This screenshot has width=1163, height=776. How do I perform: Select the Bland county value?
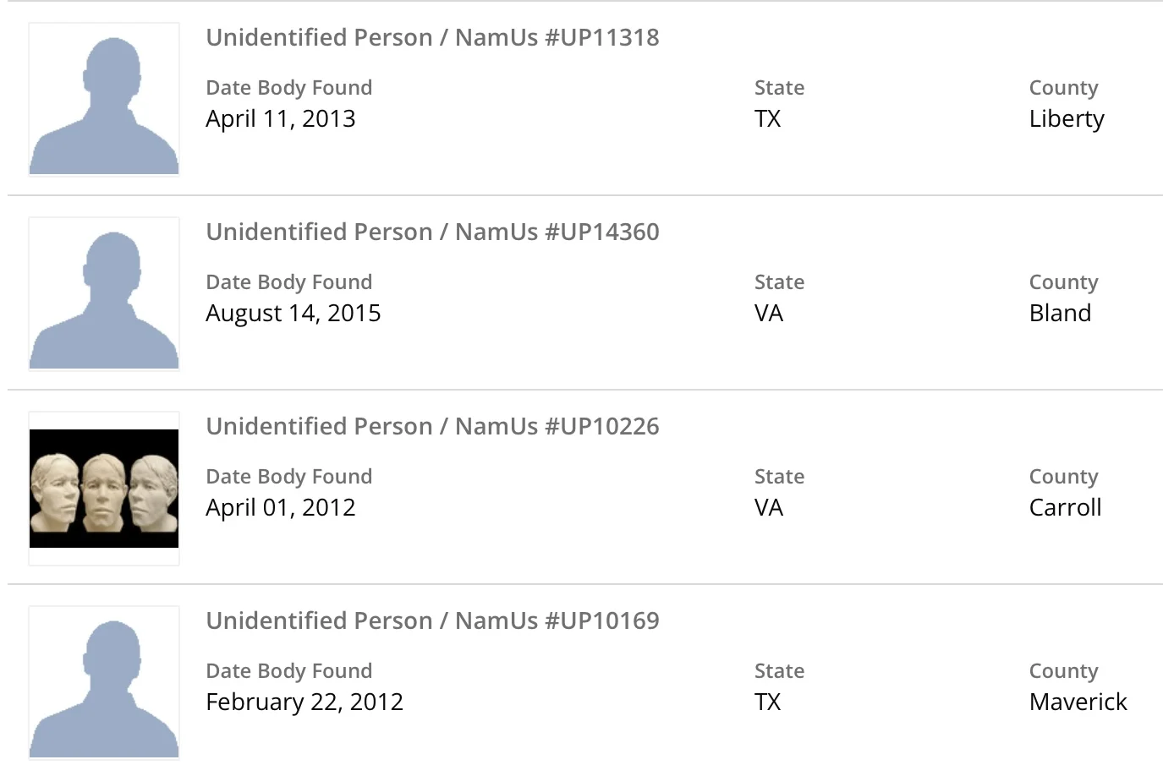pyautogui.click(x=1059, y=314)
